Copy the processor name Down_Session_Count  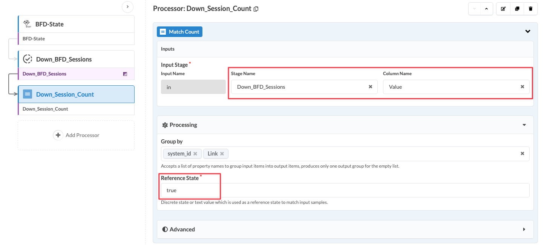pyautogui.click(x=256, y=9)
